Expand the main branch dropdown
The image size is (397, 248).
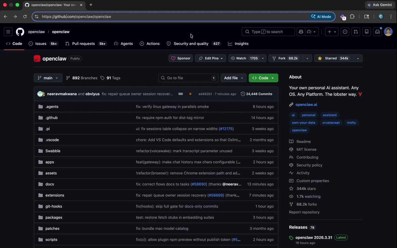click(48, 78)
